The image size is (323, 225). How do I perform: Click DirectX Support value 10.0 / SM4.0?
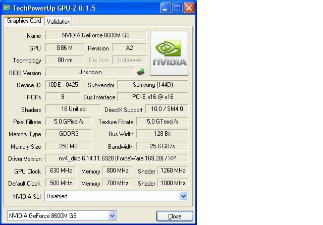coord(167,109)
